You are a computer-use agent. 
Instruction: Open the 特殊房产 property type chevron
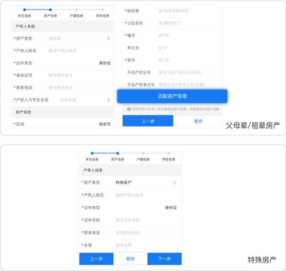click(x=174, y=182)
